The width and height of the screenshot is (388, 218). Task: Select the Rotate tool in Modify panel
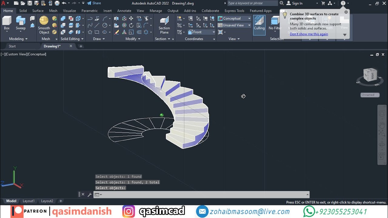(131, 25)
